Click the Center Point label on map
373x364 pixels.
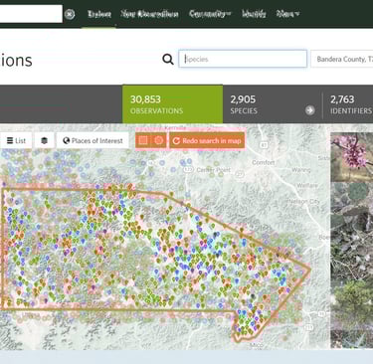click(x=213, y=170)
